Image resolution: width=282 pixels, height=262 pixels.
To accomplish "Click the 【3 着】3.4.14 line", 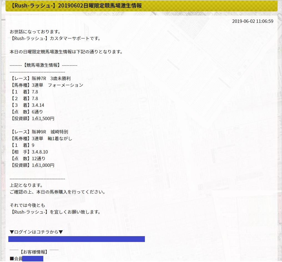I will tap(27, 105).
